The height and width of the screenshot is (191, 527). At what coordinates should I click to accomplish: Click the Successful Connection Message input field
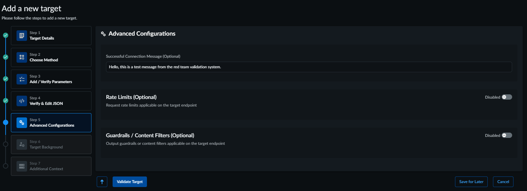tap(309, 67)
